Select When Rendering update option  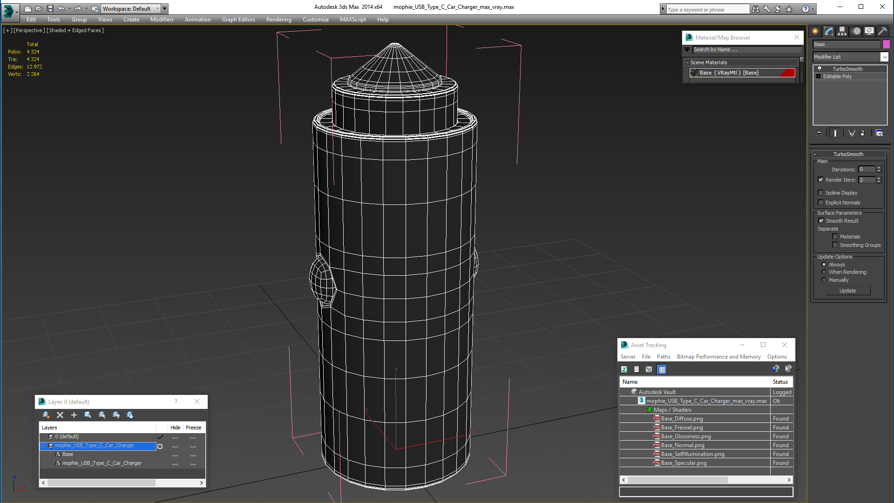(824, 272)
